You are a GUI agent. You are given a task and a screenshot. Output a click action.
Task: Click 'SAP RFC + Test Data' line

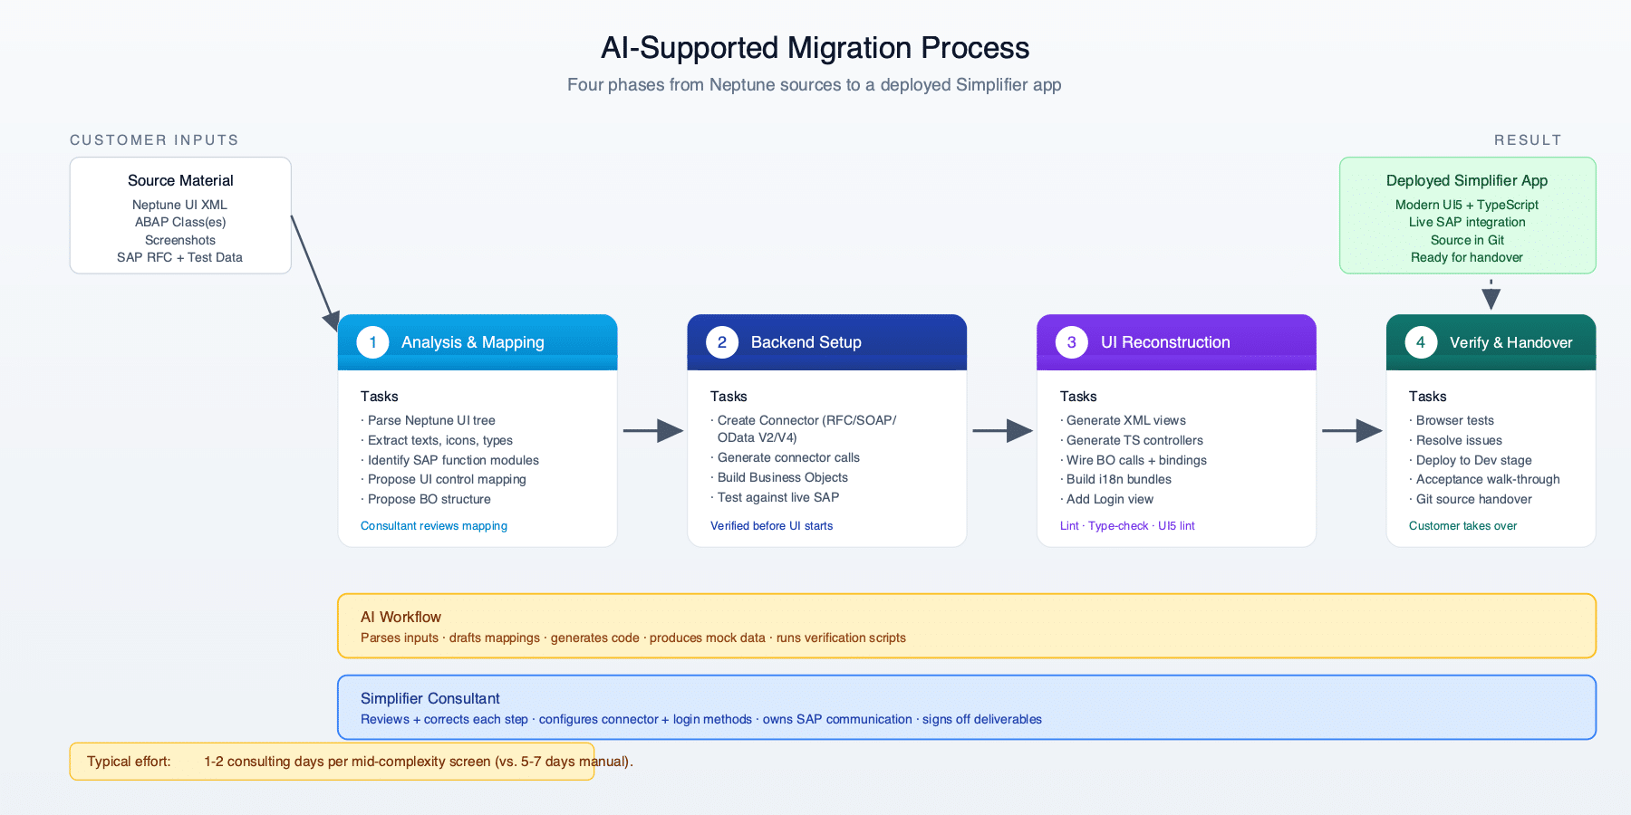(x=179, y=257)
